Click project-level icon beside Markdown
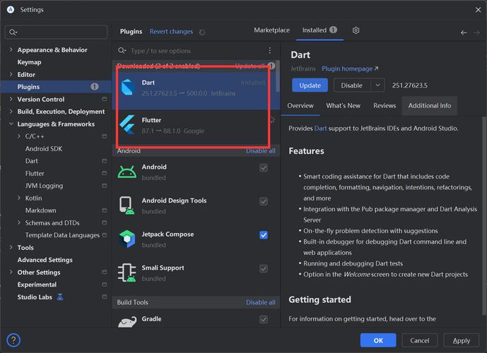Image resolution: width=487 pixels, height=353 pixels. [105, 210]
